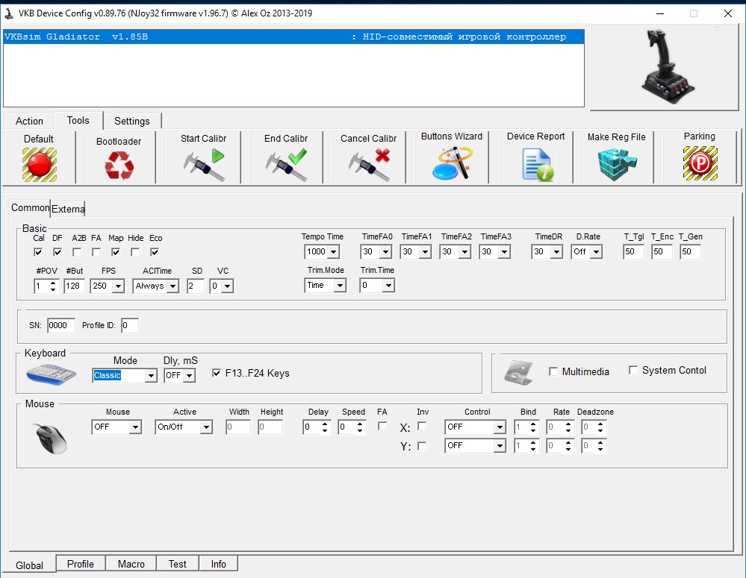
Task: Expand the D.Rate dropdown
Action: coord(596,252)
